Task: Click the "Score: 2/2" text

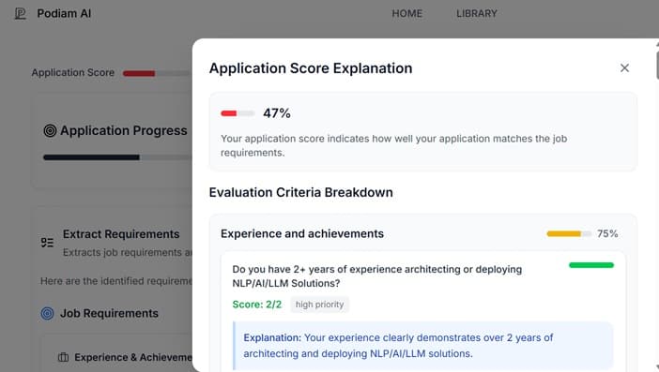Action: [257, 305]
